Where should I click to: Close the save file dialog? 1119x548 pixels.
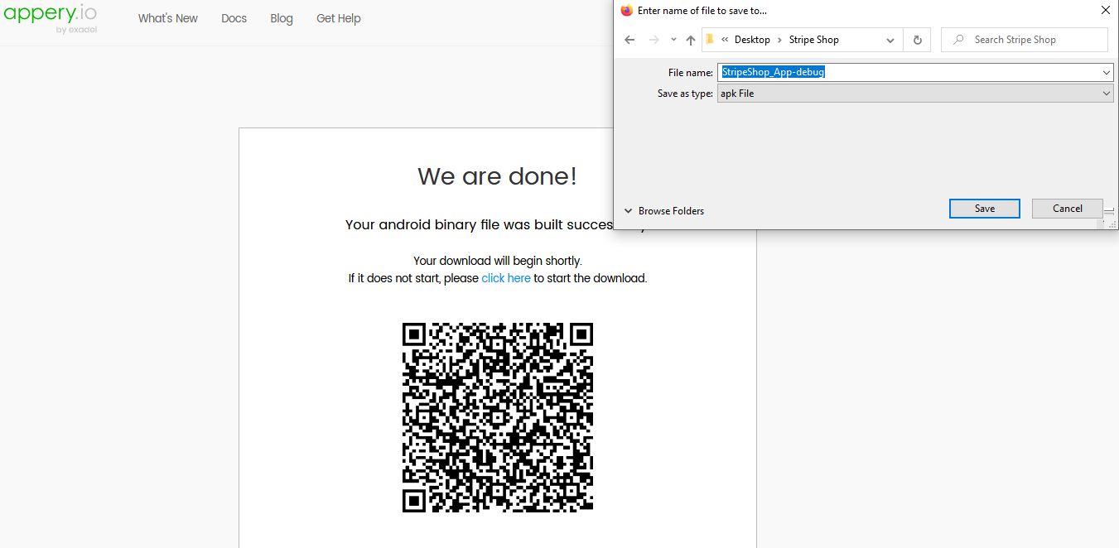[1105, 10]
